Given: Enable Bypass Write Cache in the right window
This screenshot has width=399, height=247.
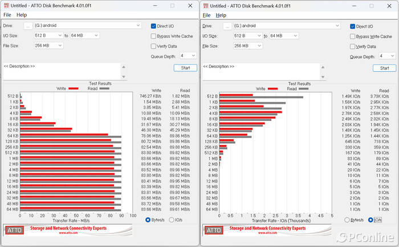Looking at the screenshot, I should pyautogui.click(x=353, y=37).
